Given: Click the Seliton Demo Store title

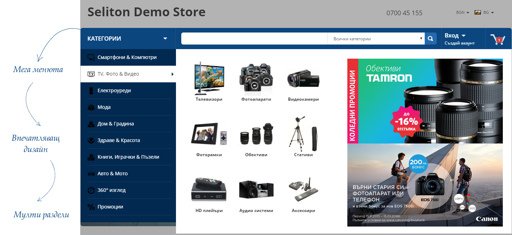Looking at the screenshot, I should click(x=146, y=12).
